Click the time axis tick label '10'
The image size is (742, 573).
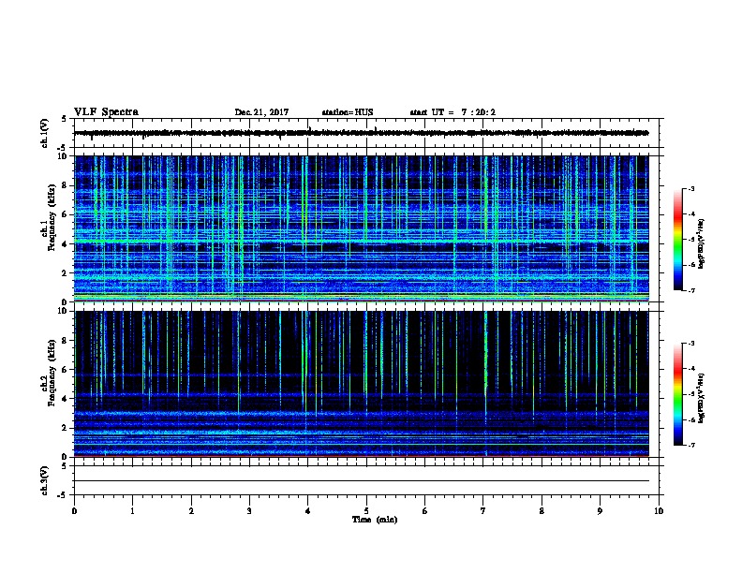pos(659,511)
